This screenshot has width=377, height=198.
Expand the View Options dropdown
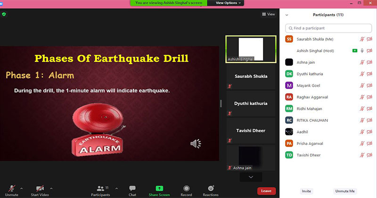point(229,3)
